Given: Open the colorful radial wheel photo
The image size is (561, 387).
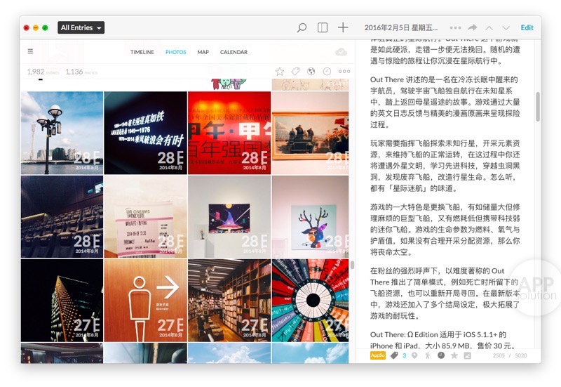Looking at the screenshot, I should pyautogui.click(x=310, y=301).
